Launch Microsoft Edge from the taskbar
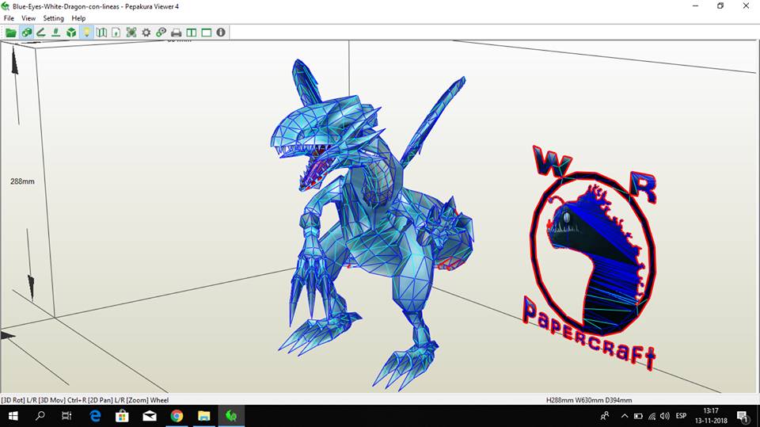The width and height of the screenshot is (760, 427). (96, 416)
